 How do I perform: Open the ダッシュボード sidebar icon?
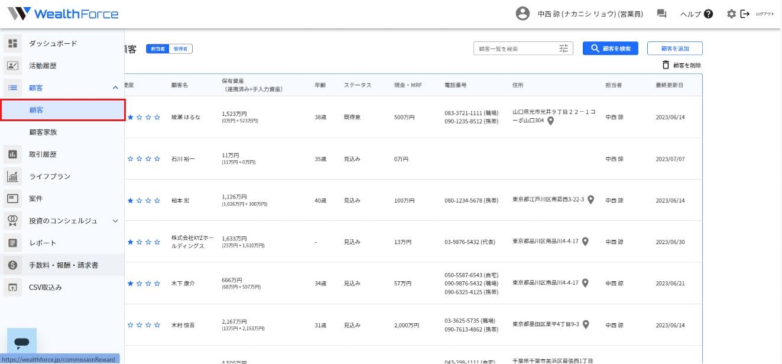(12, 44)
